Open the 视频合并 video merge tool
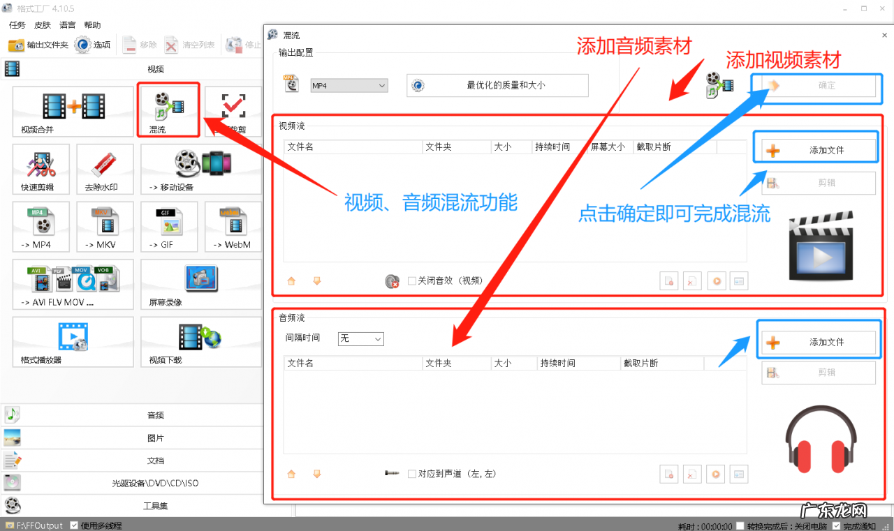Viewport: 894px width, 531px height. point(72,110)
